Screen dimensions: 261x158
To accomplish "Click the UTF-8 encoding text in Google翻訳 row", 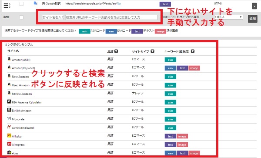I will [218, 3].
